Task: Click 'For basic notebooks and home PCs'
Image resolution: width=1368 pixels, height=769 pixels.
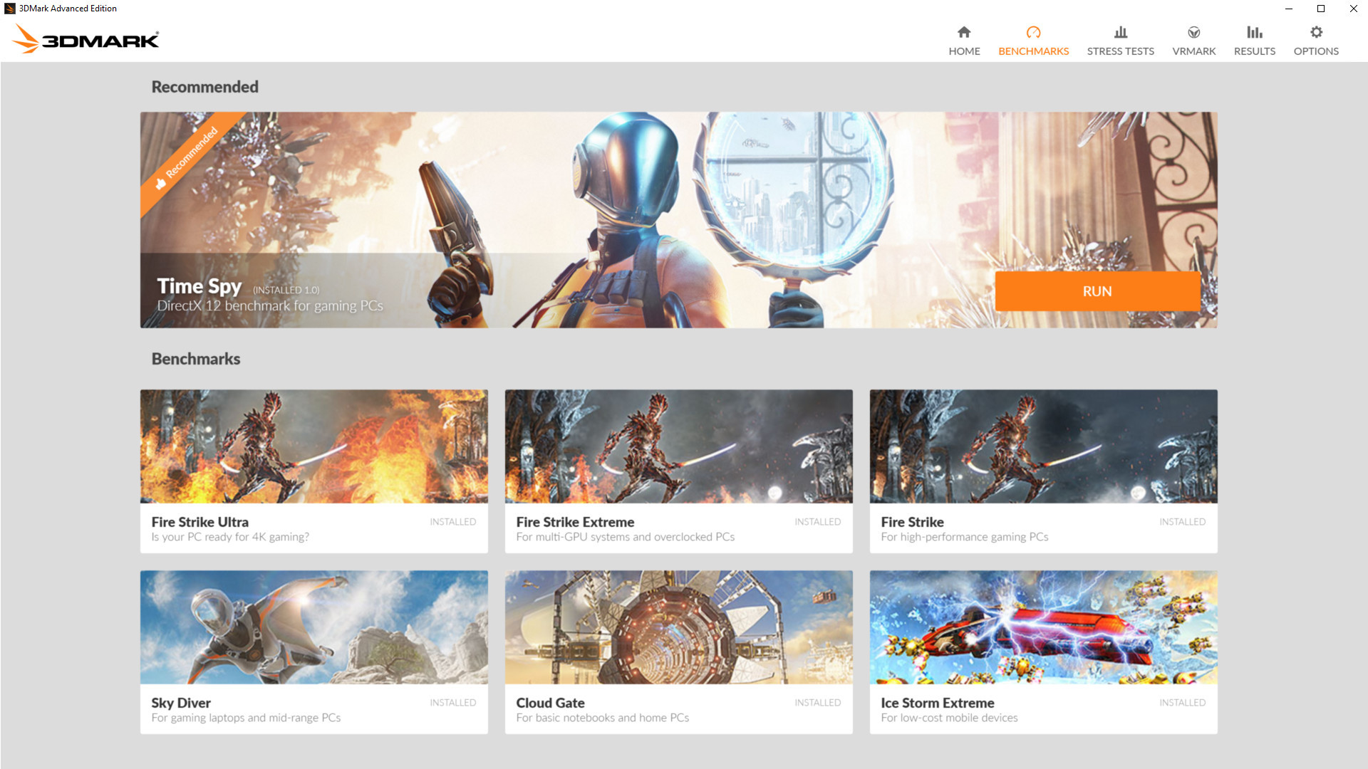Action: 603,718
